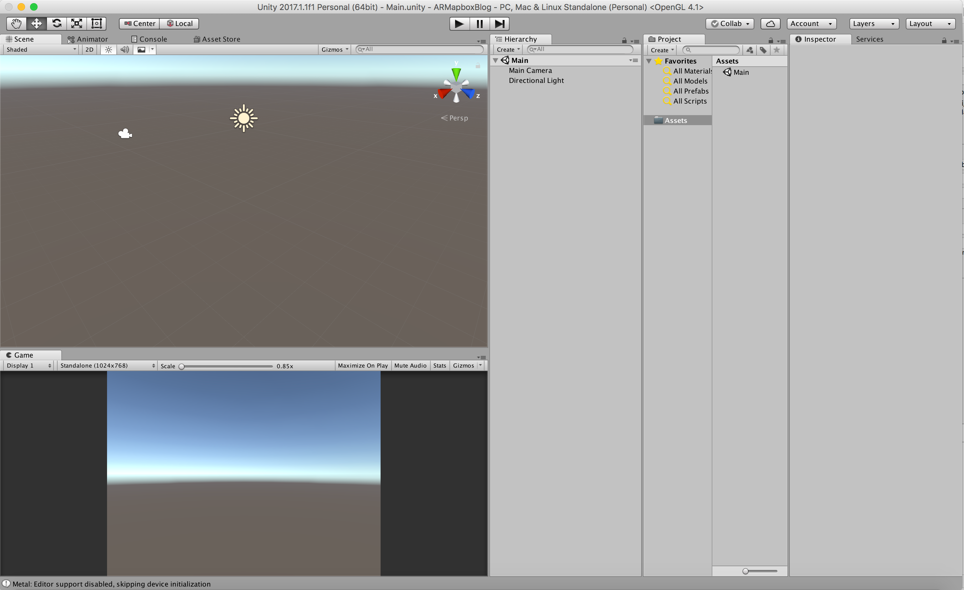Select the Scale tool
This screenshot has width=964, height=590.
[x=77, y=23]
